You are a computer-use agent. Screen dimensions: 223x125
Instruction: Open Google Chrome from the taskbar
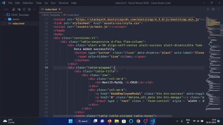pos(138,121)
